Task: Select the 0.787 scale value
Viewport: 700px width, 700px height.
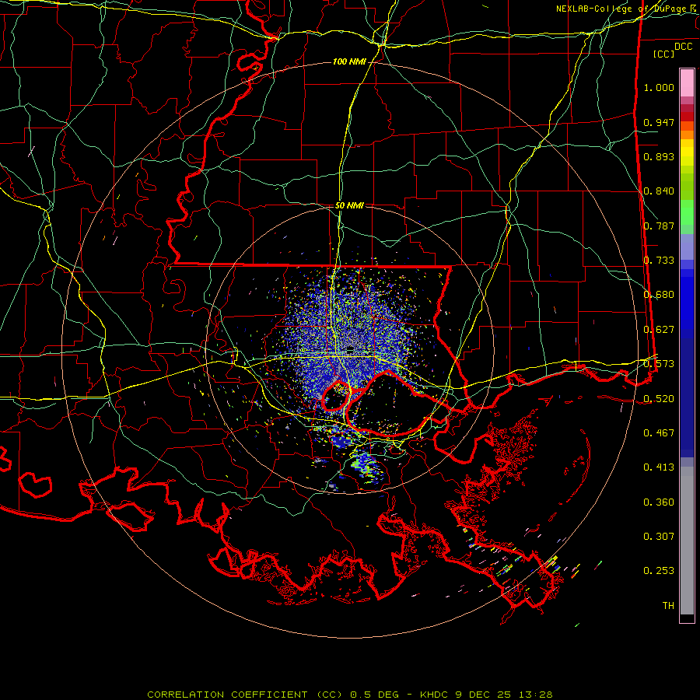Action: 659,226
